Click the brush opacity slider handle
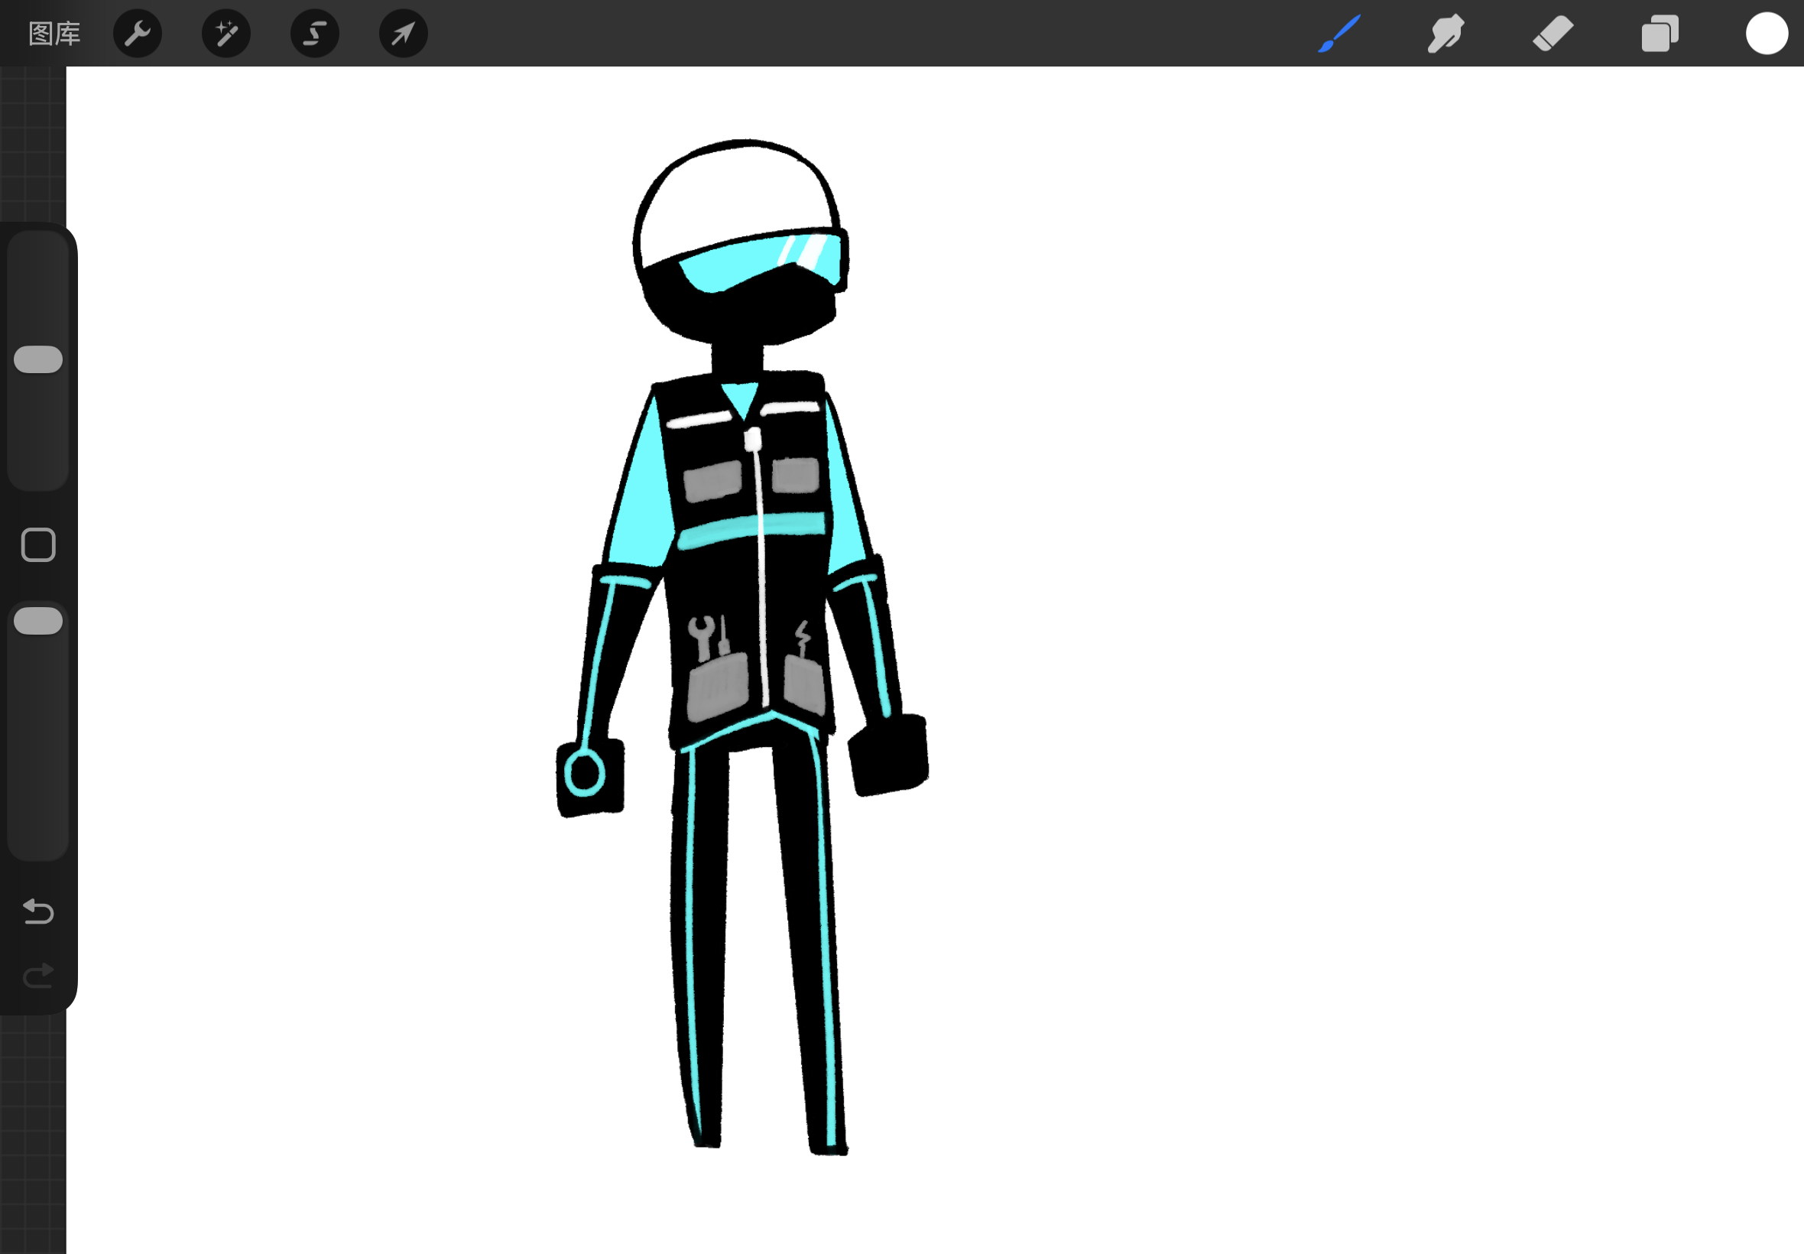 [x=37, y=621]
